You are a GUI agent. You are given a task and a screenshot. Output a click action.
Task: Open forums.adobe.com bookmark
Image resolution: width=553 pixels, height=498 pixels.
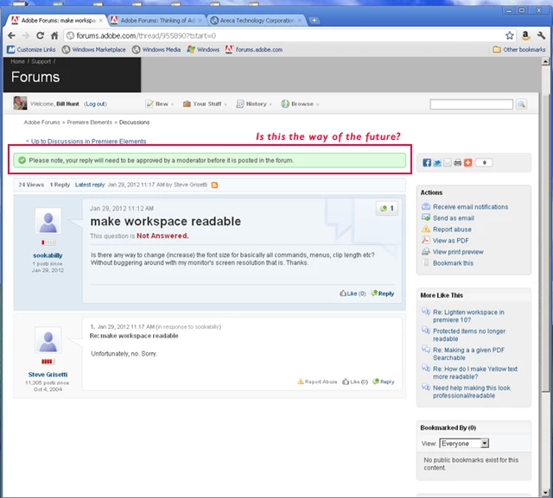point(254,50)
